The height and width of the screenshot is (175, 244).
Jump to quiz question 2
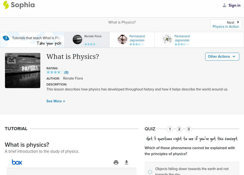click(x=179, y=129)
